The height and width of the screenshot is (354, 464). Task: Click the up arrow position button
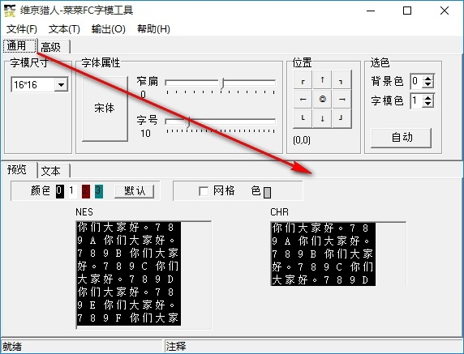coord(322,80)
